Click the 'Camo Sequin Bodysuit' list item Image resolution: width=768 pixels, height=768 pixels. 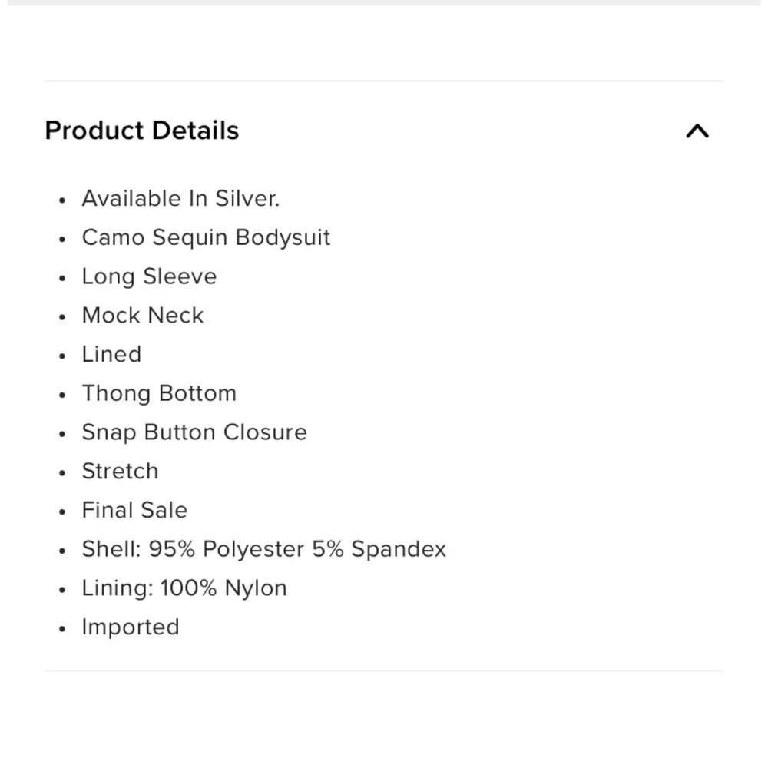click(x=206, y=237)
